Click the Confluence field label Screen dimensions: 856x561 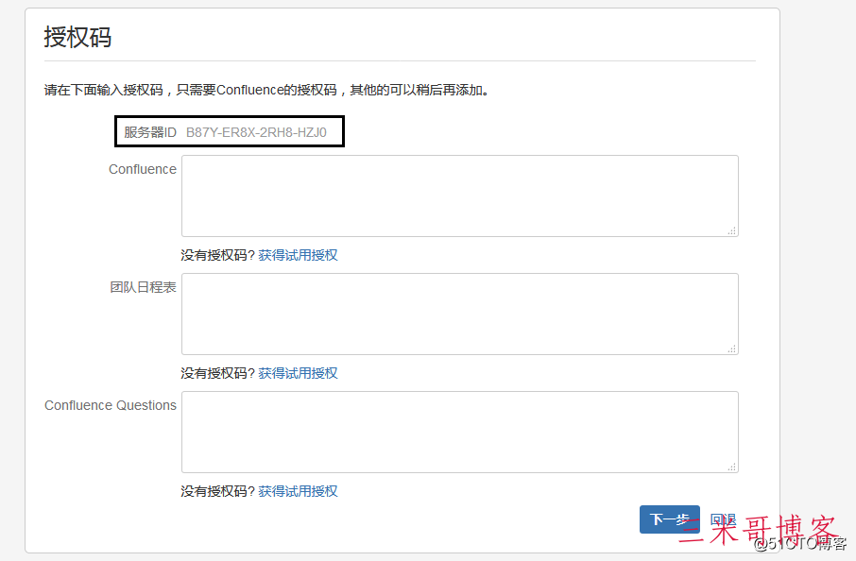pyautogui.click(x=143, y=169)
